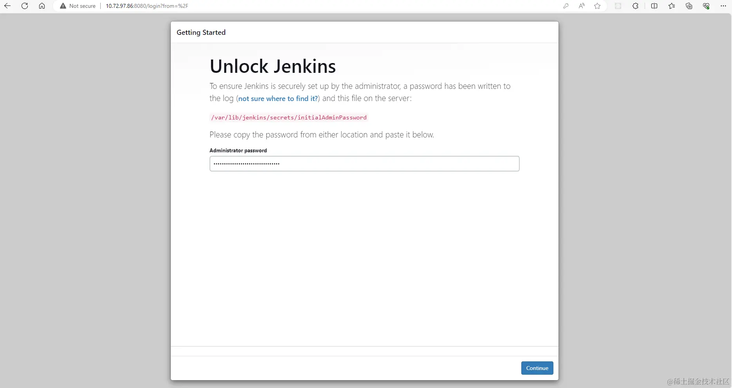
Task: Open split screen view icon
Action: coord(654,6)
